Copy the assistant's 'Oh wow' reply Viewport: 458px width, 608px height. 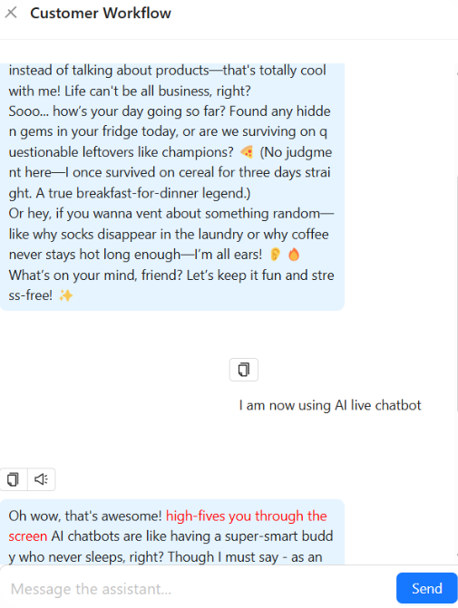click(14, 479)
